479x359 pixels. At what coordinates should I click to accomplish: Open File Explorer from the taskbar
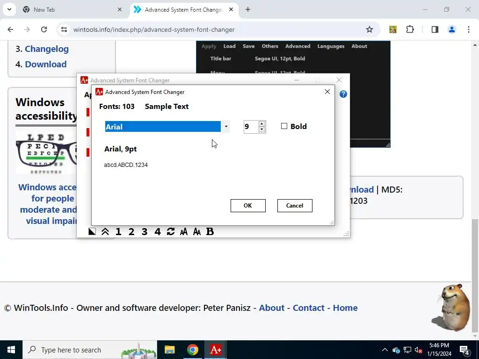point(169,350)
